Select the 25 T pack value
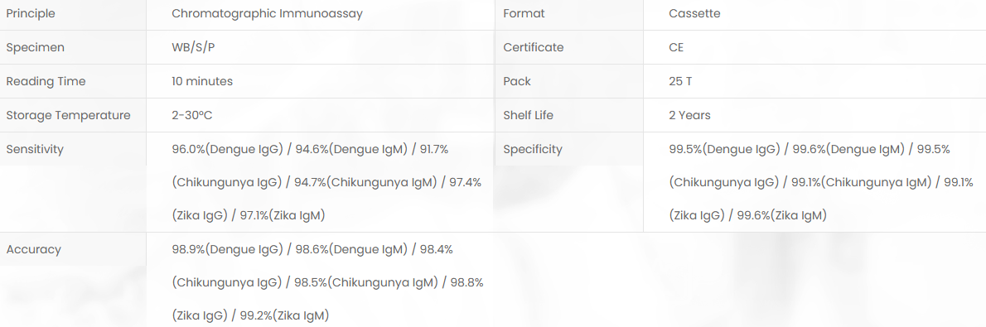 [x=681, y=81]
